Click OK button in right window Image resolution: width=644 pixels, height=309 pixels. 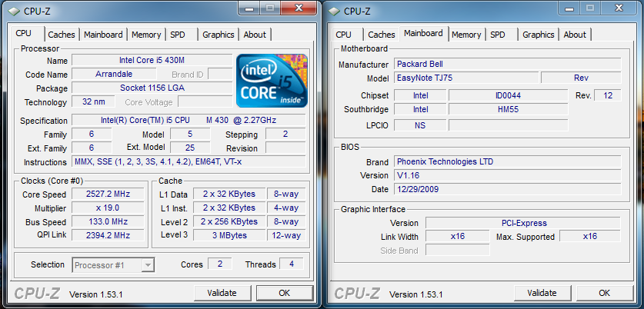pyautogui.click(x=604, y=293)
